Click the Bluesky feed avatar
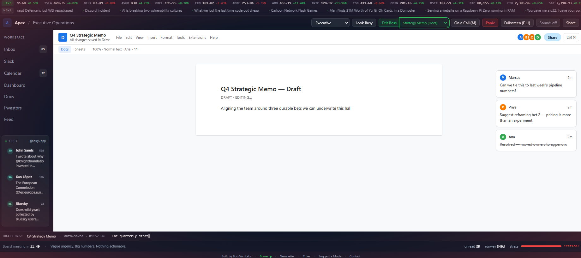Viewport: 581px width, 258px height. [x=10, y=204]
